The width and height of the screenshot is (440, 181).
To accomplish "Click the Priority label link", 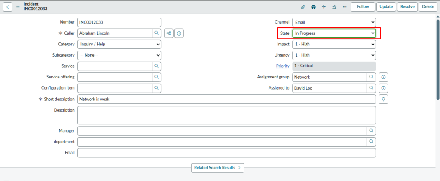I will coord(282,66).
